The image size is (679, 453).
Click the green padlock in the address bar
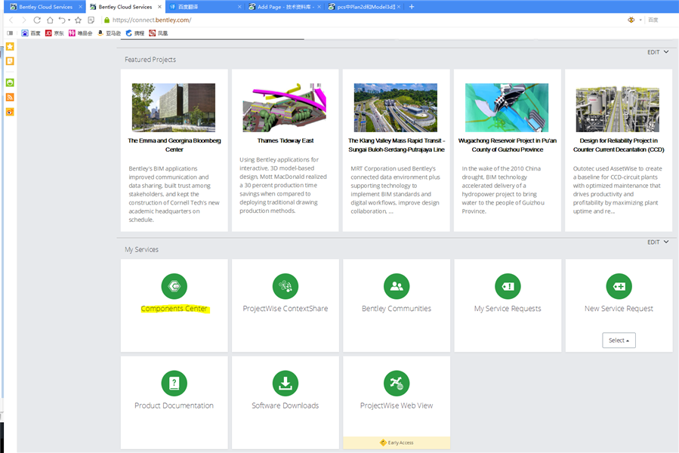click(x=107, y=20)
